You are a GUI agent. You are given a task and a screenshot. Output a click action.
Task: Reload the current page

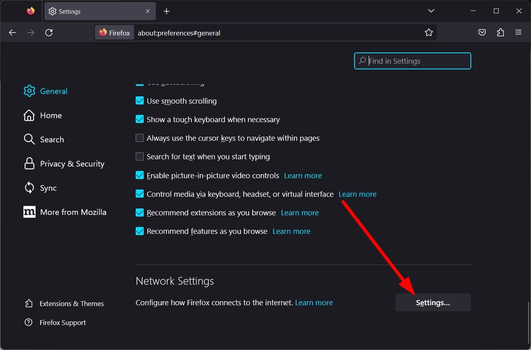(x=49, y=32)
